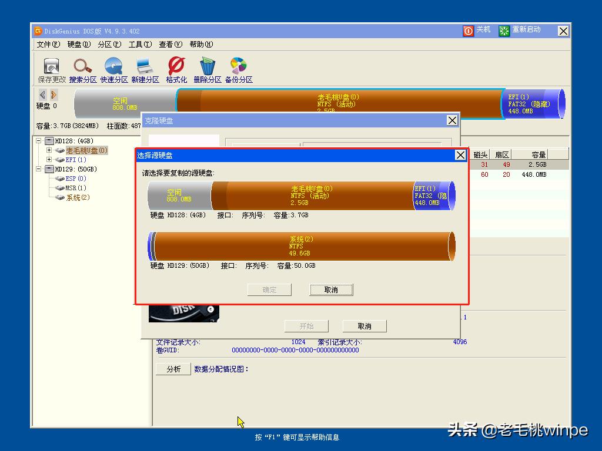Click 确定 in the source disk dialog

pos(269,290)
